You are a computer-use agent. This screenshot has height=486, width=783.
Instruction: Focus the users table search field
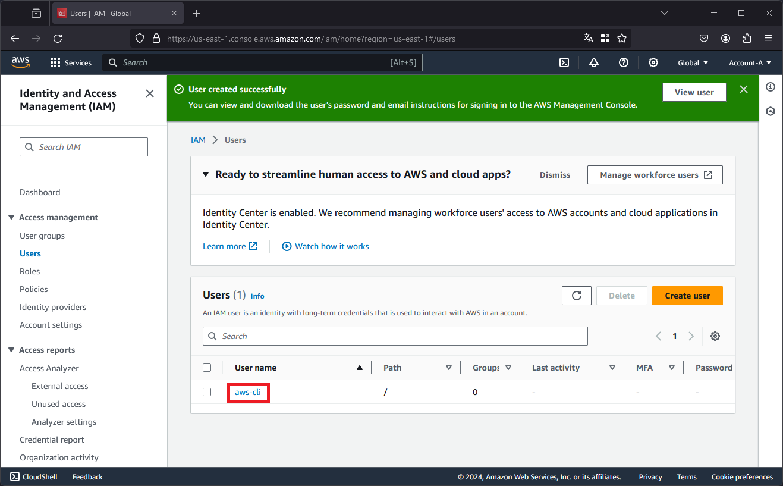pyautogui.click(x=395, y=336)
